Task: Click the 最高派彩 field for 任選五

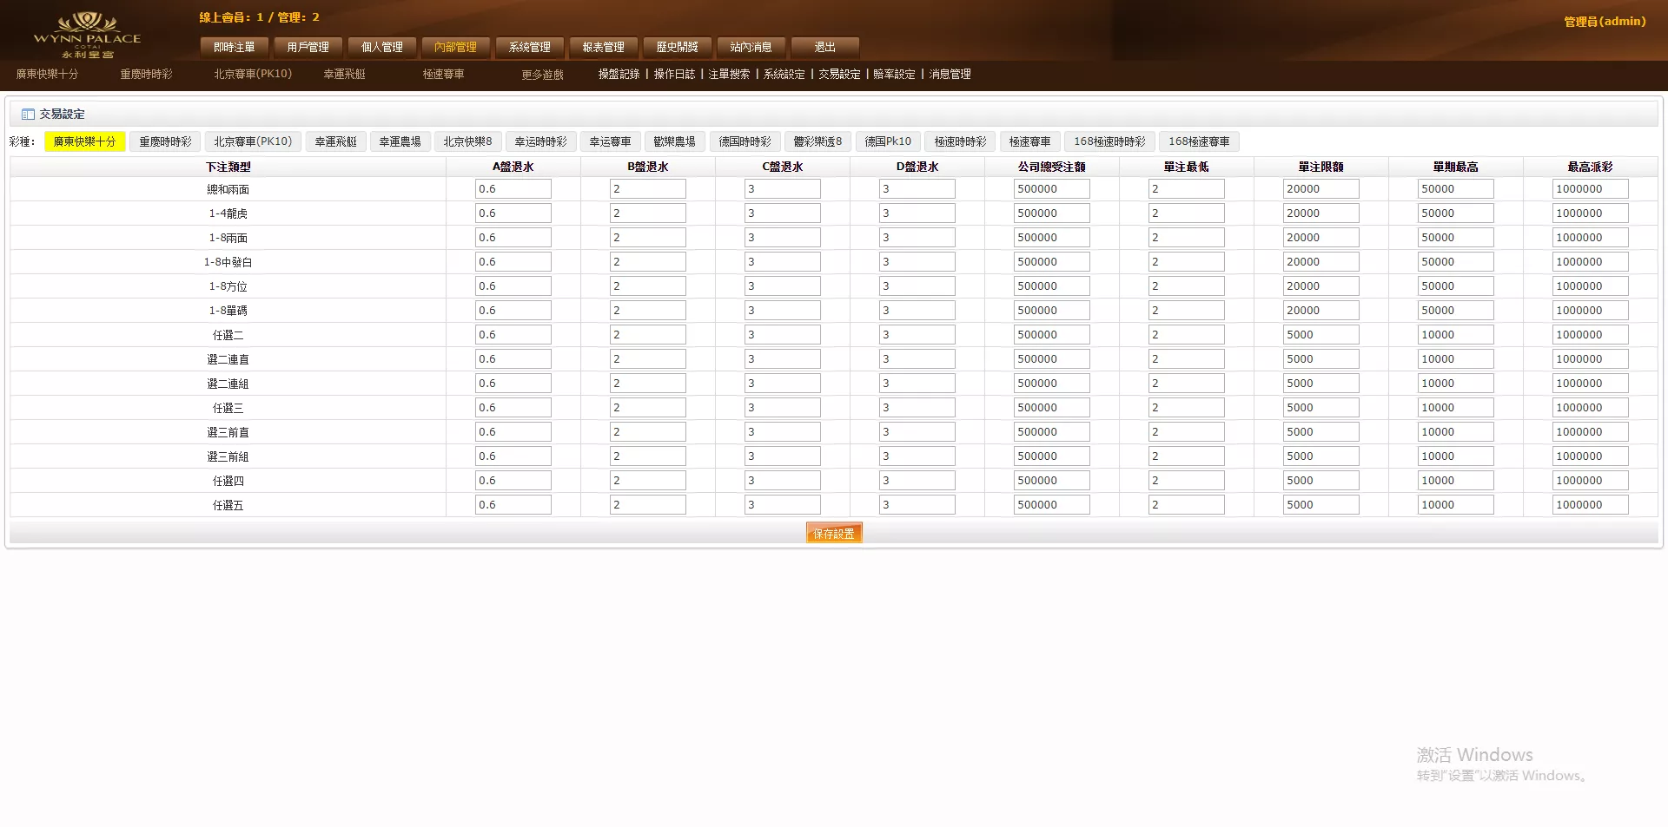Action: [1589, 504]
